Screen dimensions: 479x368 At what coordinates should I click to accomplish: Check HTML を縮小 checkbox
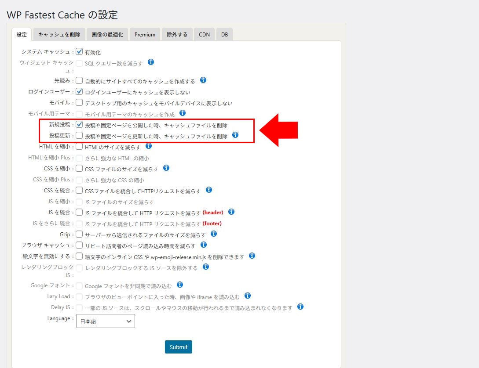pyautogui.click(x=79, y=146)
